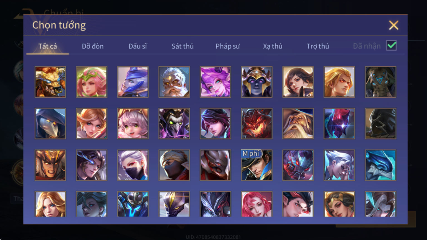The image size is (427, 240).
Task: Toggle the 'Đã nhận' checkbox
Action: tap(391, 45)
